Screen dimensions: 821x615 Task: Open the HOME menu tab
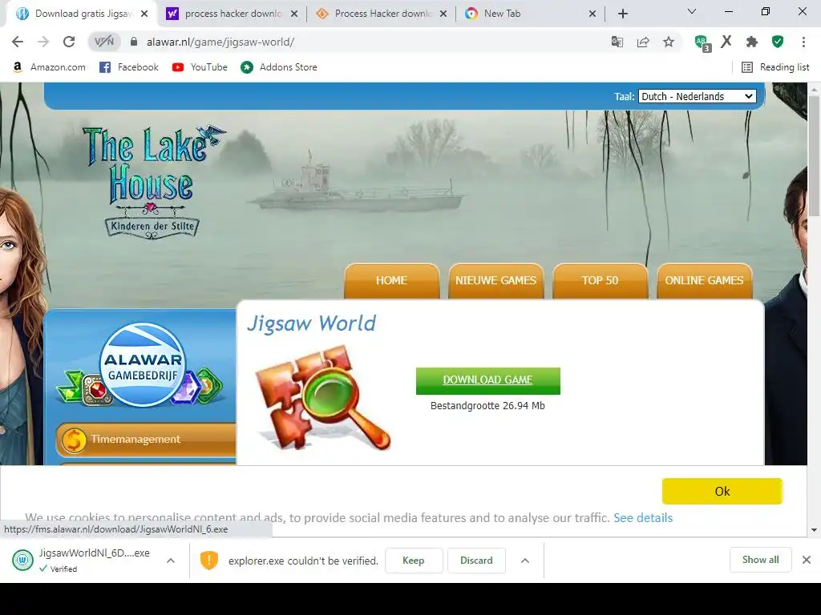391,280
